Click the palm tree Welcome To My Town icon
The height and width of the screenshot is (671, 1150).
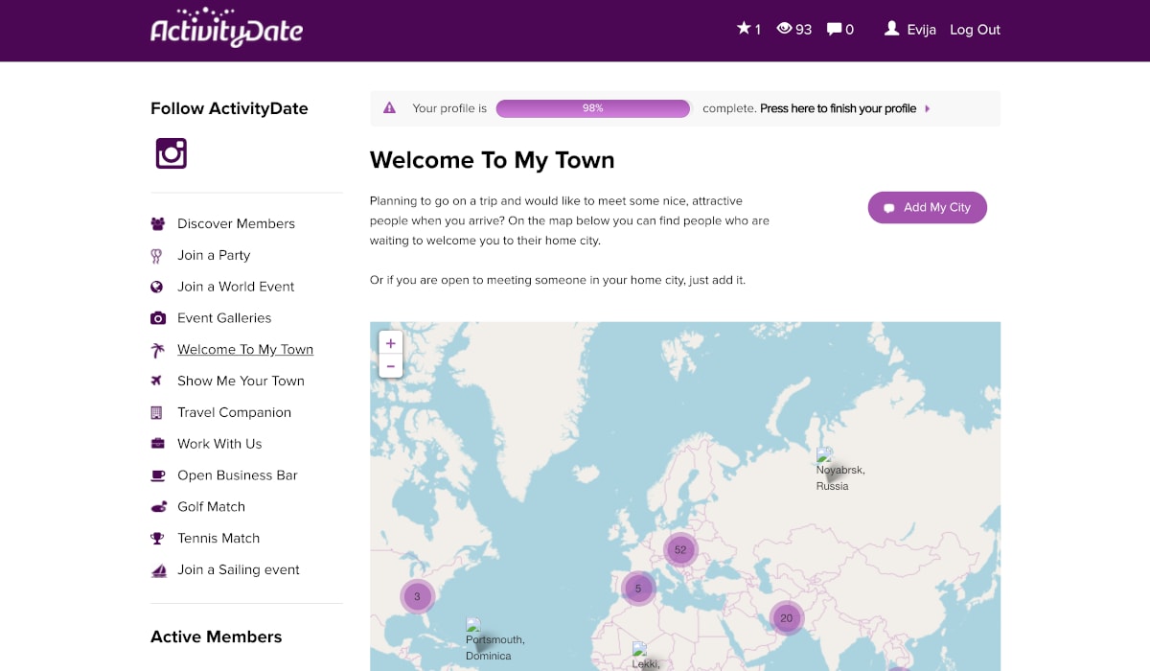pyautogui.click(x=158, y=350)
